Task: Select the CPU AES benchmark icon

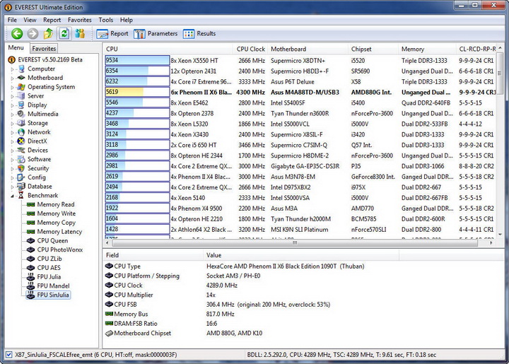Action: click(31, 268)
